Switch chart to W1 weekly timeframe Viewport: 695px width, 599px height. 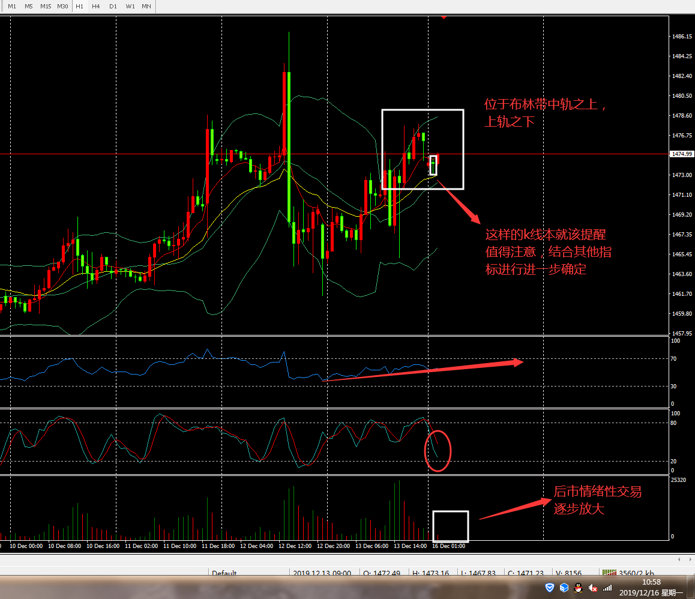pyautogui.click(x=130, y=6)
